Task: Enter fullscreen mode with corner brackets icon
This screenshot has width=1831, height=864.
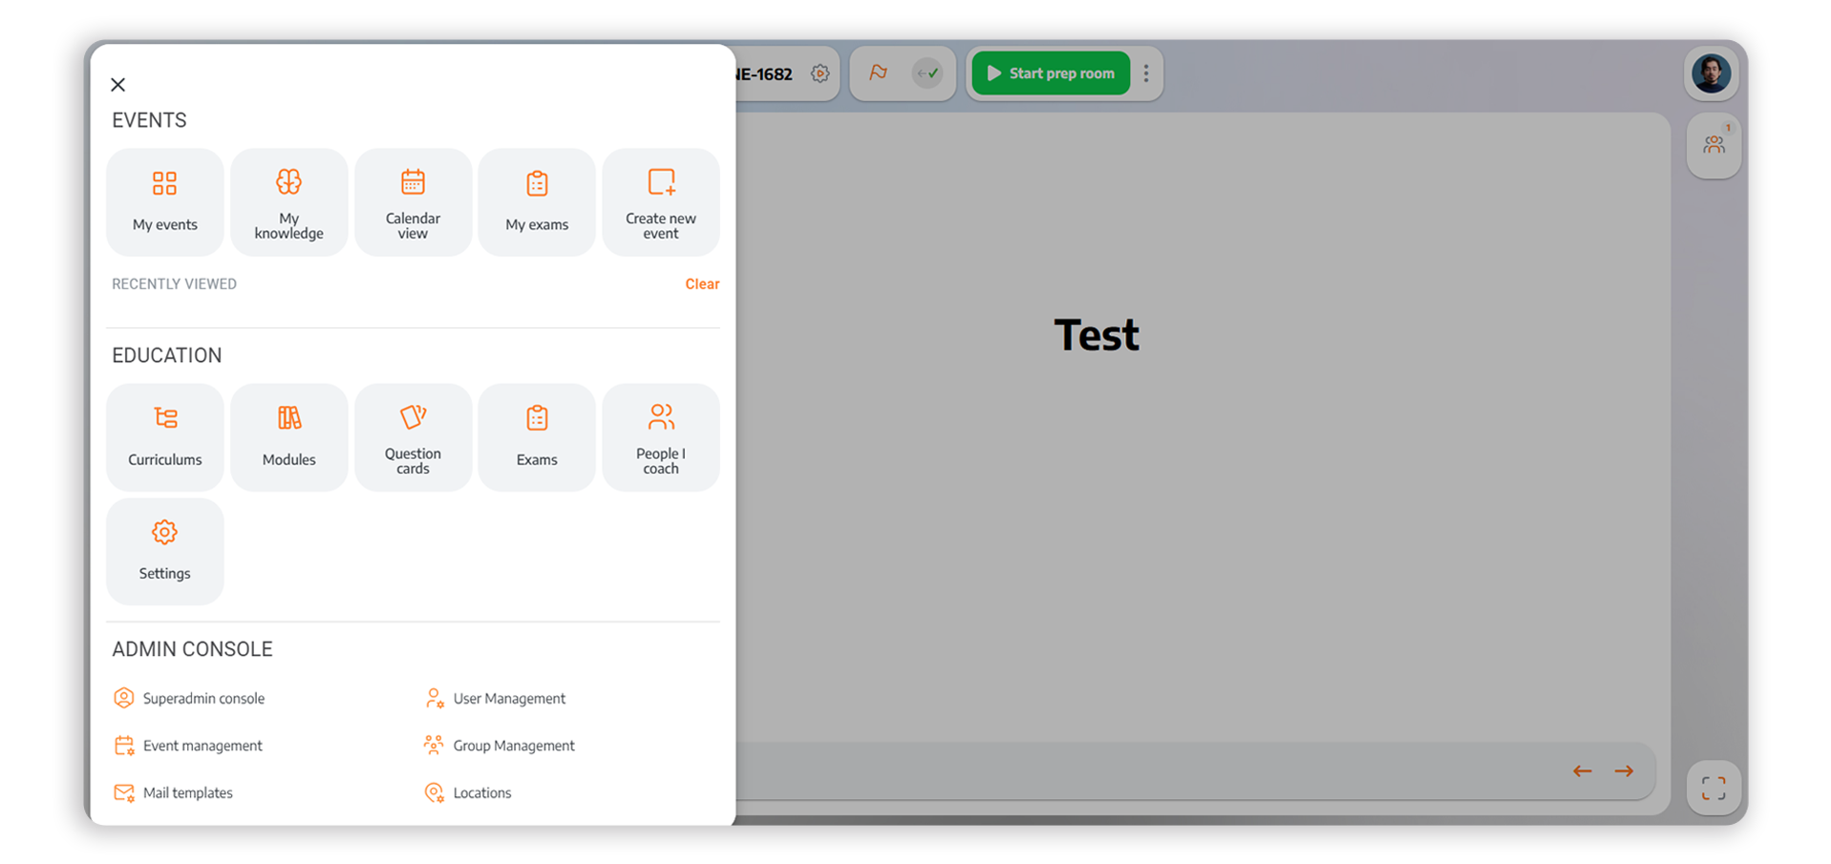Action: (x=1714, y=788)
